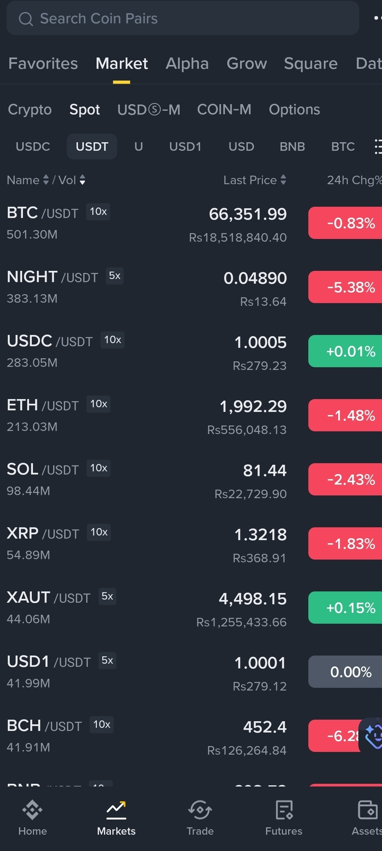Sort by Last Price arrows
This screenshot has width=382, height=851.
coord(283,180)
